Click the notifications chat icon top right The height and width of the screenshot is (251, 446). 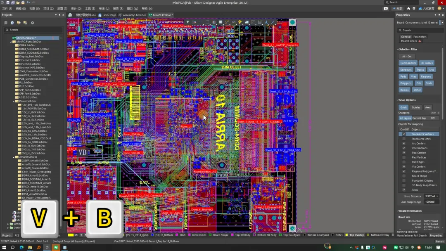[386, 9]
